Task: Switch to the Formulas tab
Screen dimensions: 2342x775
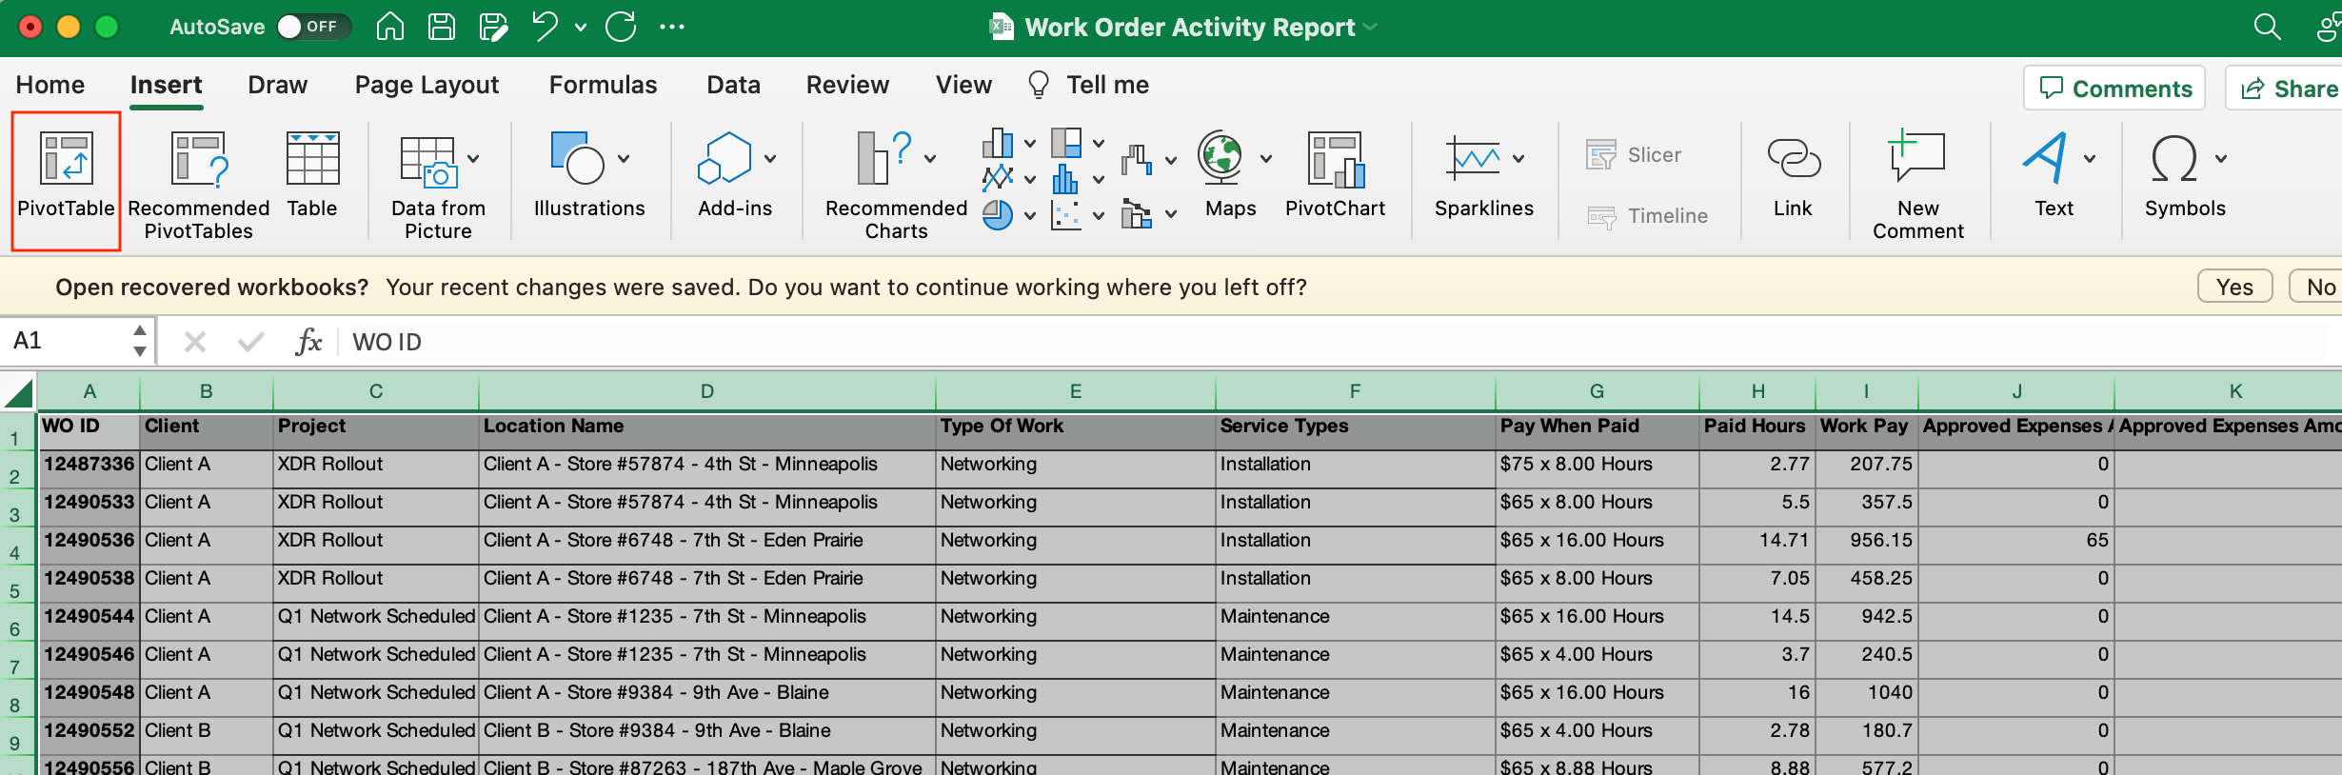Action: 603,85
